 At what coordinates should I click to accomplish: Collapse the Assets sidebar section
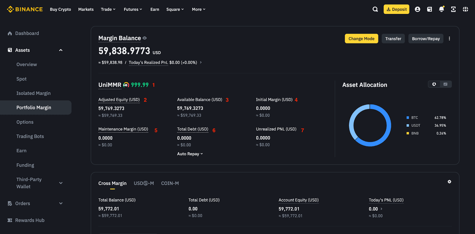tap(61, 50)
